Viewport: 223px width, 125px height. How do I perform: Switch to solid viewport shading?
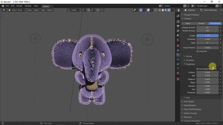163,10
